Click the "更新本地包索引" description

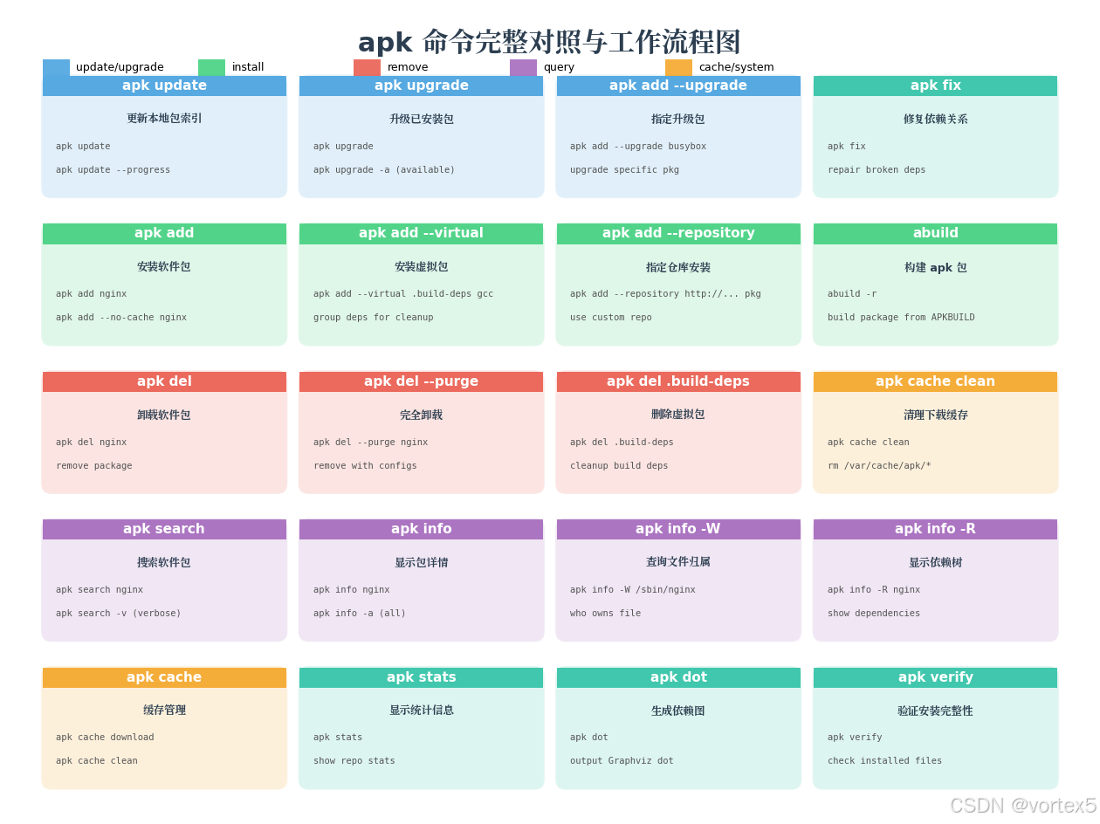coord(164,119)
